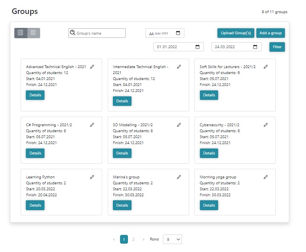Click the Groups page heading

pyautogui.click(x=25, y=11)
